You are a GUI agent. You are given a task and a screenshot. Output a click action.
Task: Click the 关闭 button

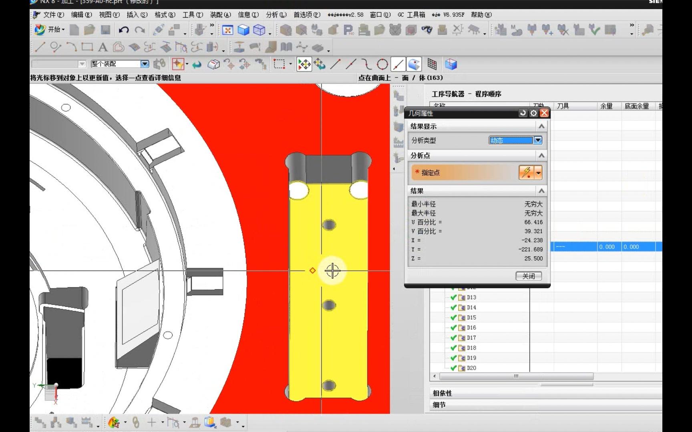(529, 276)
